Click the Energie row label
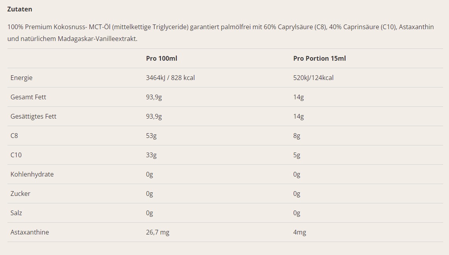The height and width of the screenshot is (255, 449). [21, 78]
